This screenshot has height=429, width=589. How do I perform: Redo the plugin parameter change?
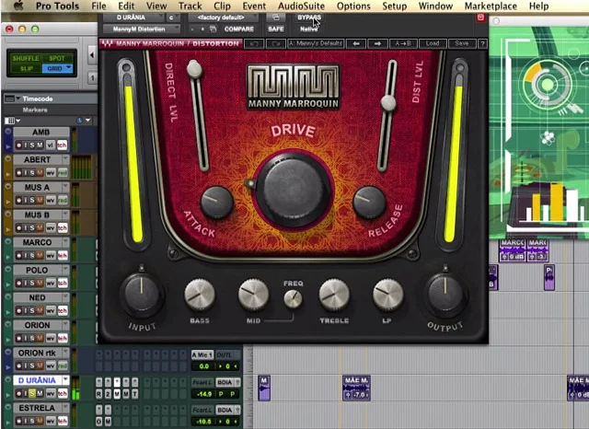[276, 43]
